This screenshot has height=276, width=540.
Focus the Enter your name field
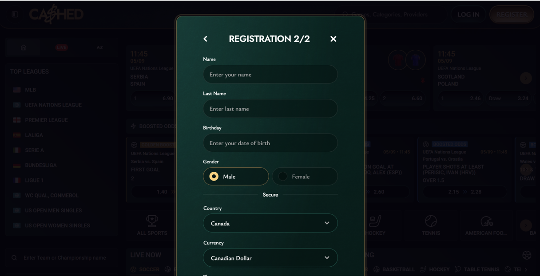tap(270, 75)
